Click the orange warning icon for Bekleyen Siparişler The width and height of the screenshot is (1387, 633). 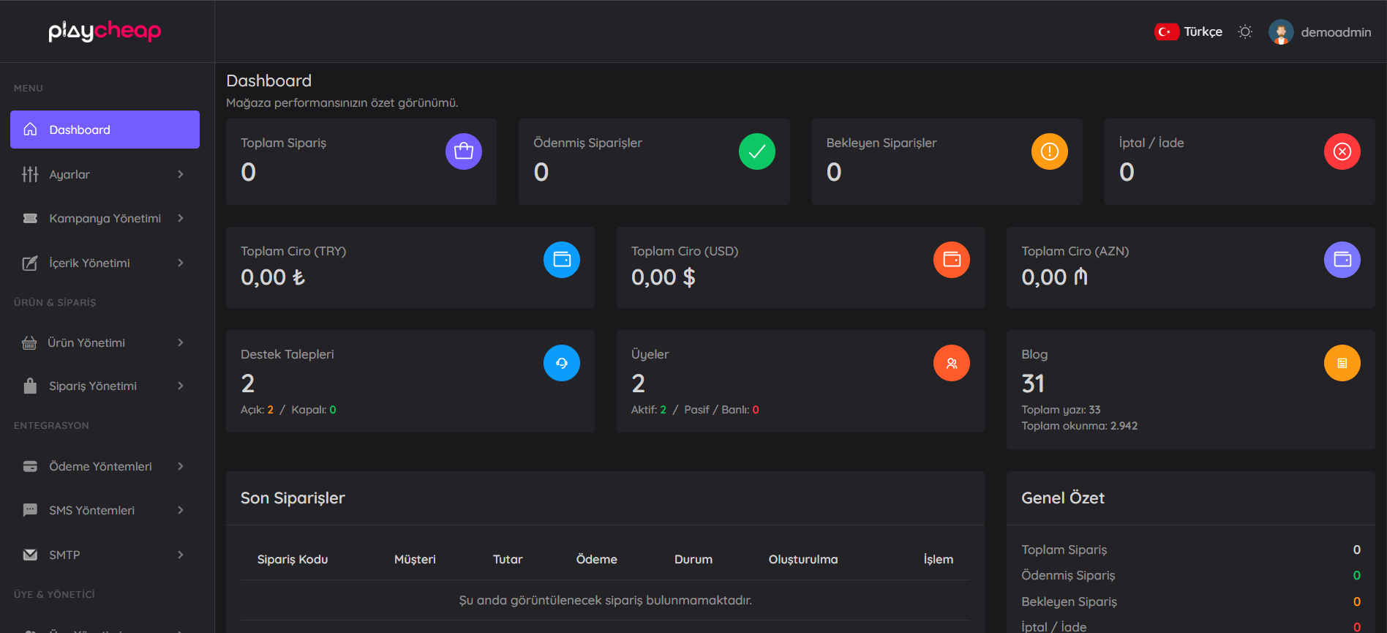point(1049,151)
